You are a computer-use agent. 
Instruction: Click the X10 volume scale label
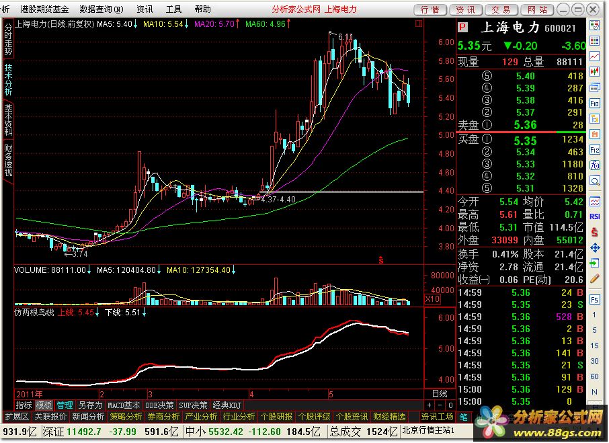[x=433, y=299]
